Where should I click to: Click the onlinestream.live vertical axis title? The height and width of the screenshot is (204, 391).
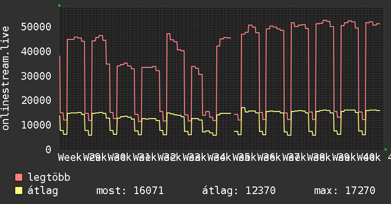pyautogui.click(x=5, y=78)
